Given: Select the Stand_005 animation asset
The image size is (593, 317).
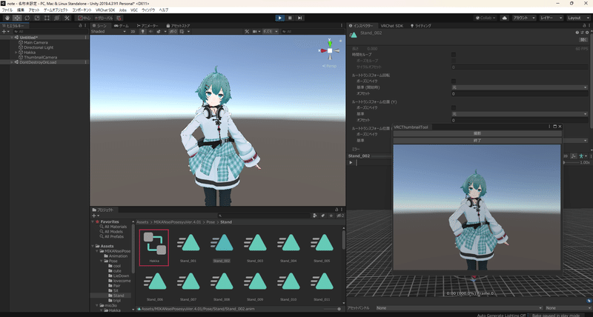Looking at the screenshot, I should [322, 247].
